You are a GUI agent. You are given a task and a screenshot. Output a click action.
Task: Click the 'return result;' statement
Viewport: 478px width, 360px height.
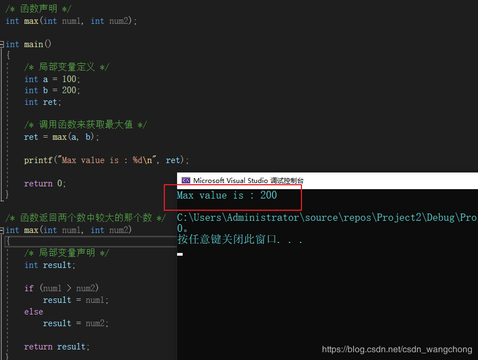[57, 347]
